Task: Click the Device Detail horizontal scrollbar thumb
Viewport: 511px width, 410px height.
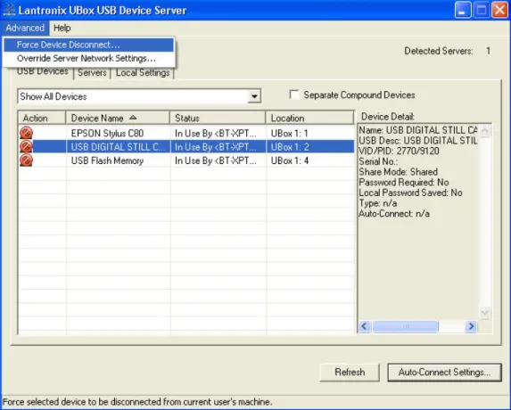Action: 405,326
